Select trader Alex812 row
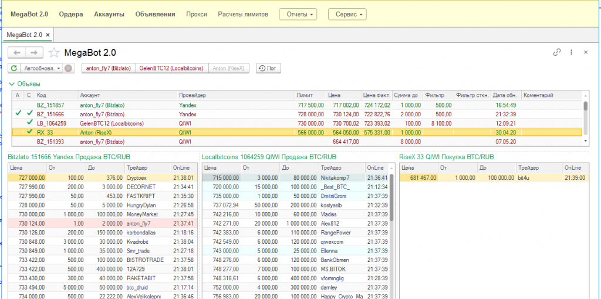This screenshot has height=299, width=601. tap(296, 223)
